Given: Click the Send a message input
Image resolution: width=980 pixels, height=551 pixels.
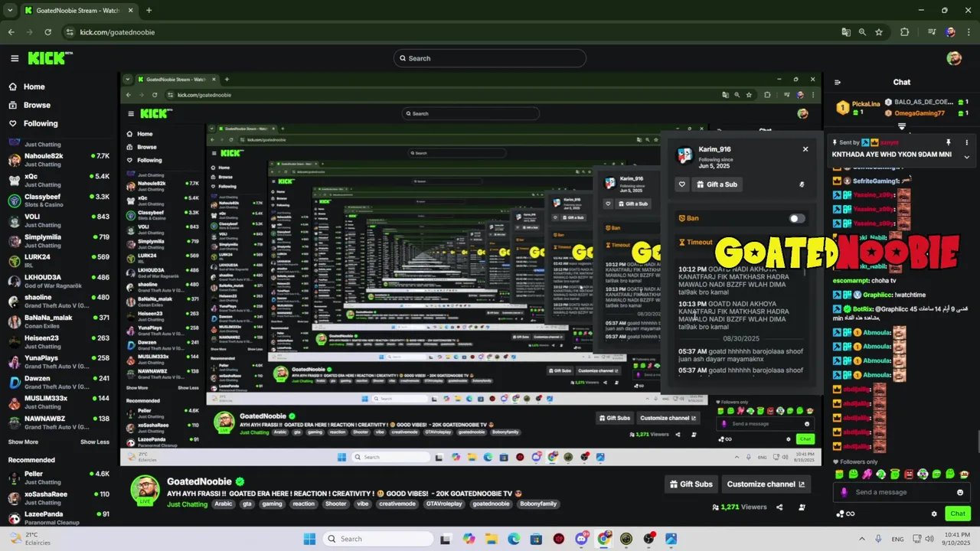Looking at the screenshot, I should point(902,492).
